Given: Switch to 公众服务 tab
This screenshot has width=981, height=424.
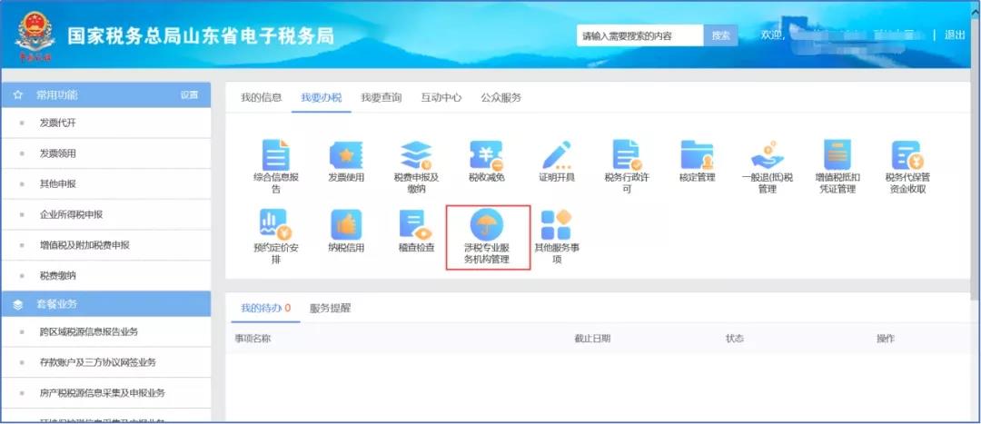Looking at the screenshot, I should pyautogui.click(x=501, y=97).
